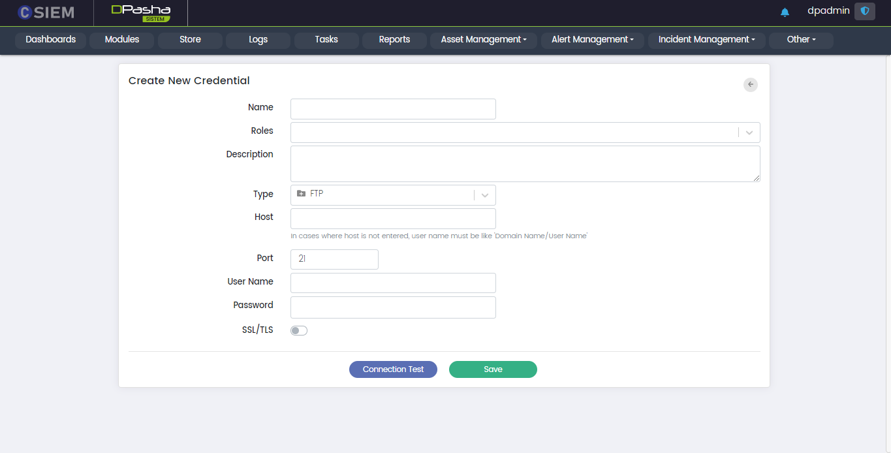Viewport: 891px width, 453px height.
Task: Open the Type dropdown arrow
Action: tap(485, 195)
